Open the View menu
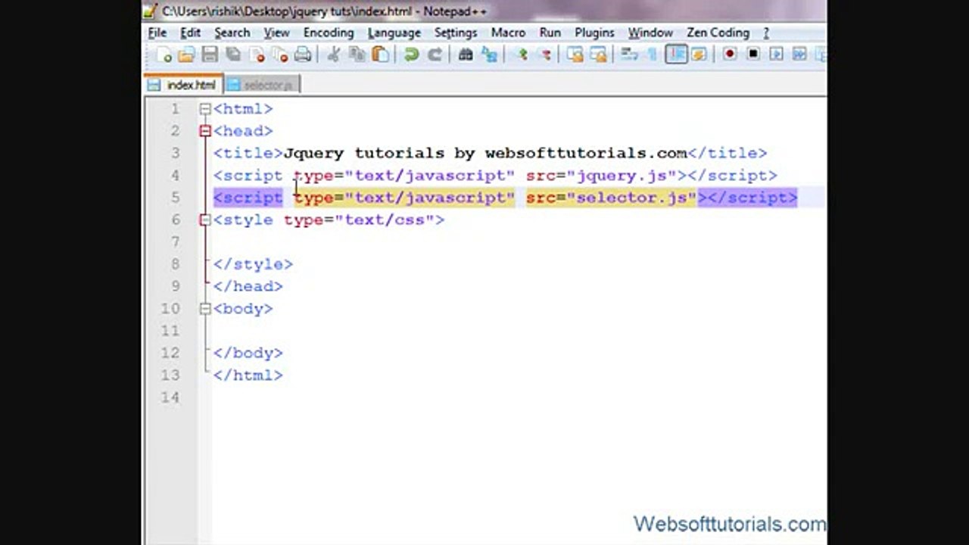 pyautogui.click(x=276, y=33)
